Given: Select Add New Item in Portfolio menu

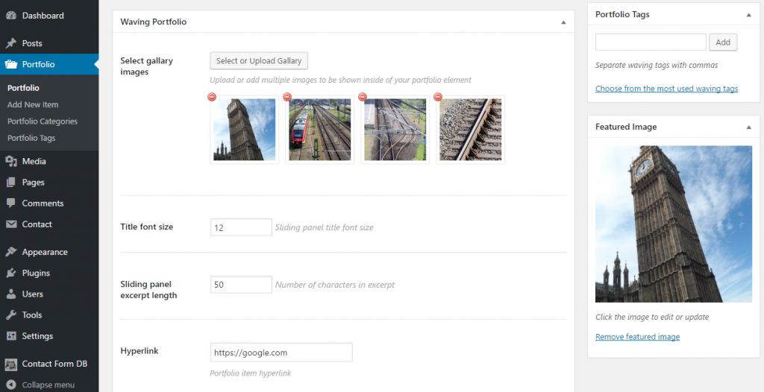Looking at the screenshot, I should click(x=33, y=104).
